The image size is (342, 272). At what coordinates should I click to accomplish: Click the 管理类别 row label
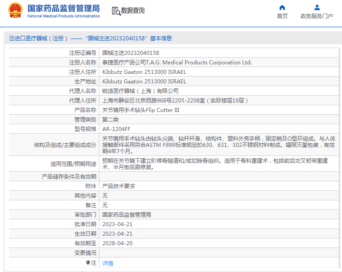tap(85, 120)
